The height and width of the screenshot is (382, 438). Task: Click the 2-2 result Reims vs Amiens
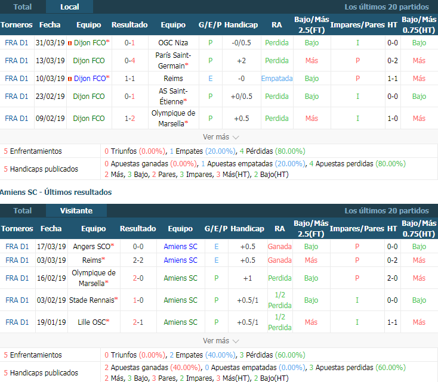pos(138,260)
